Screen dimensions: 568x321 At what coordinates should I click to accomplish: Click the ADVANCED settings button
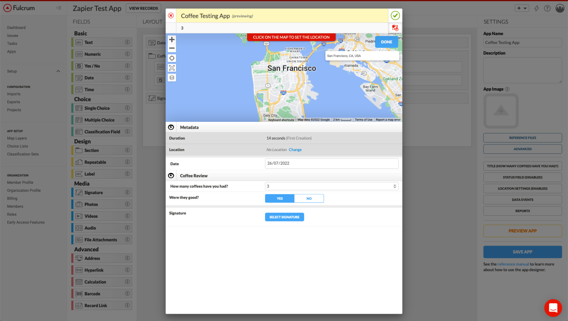click(523, 149)
